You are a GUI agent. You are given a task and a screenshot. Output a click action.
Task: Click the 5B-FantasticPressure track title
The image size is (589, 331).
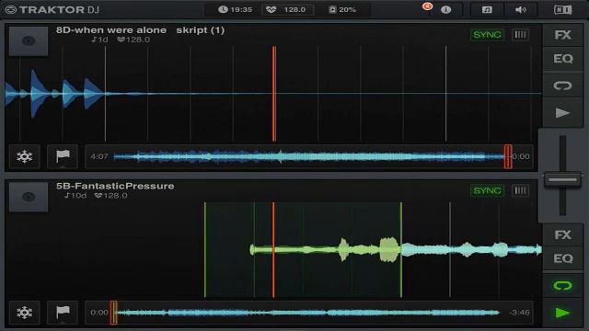[x=115, y=186]
